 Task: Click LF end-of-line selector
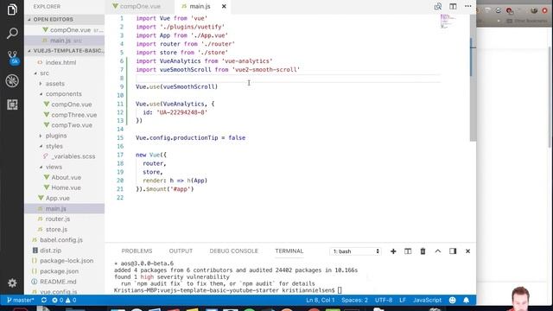(x=403, y=300)
